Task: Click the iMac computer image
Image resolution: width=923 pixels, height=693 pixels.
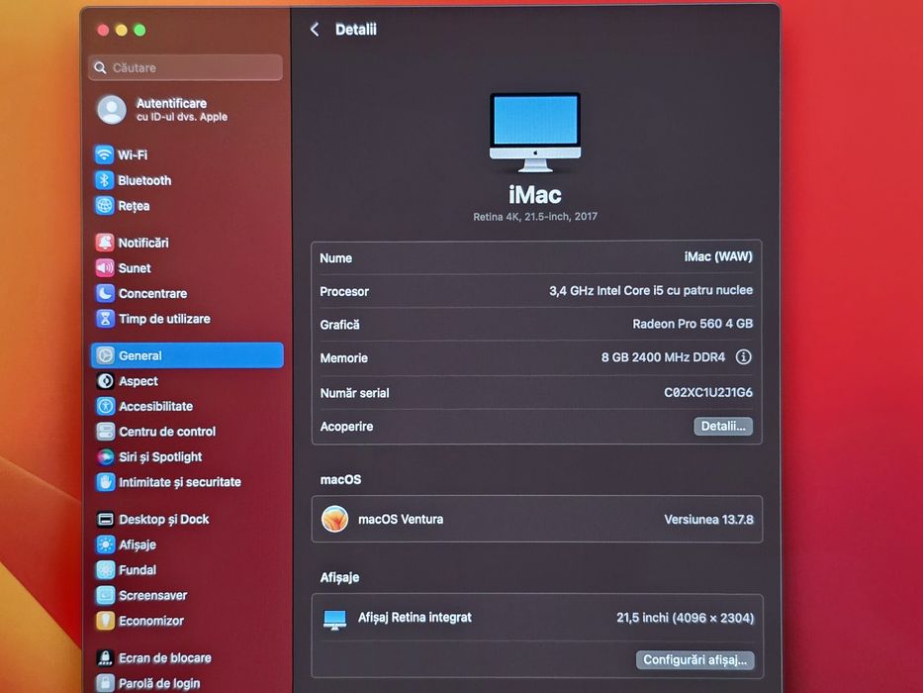Action: coord(535,133)
